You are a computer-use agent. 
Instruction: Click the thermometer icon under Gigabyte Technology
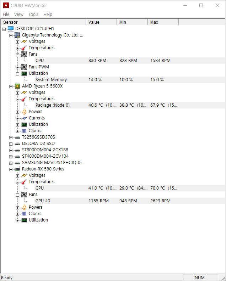(x=24, y=48)
